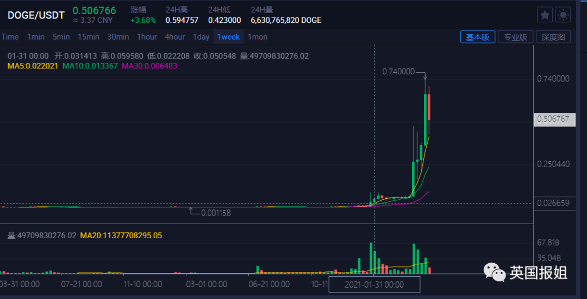Click the 2021-01-31 00:00 crosshair date label
Image resolution: width=587 pixels, height=299 pixels.
click(374, 285)
